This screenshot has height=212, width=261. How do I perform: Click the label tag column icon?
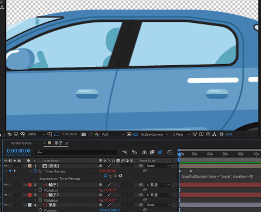[x=28, y=160]
